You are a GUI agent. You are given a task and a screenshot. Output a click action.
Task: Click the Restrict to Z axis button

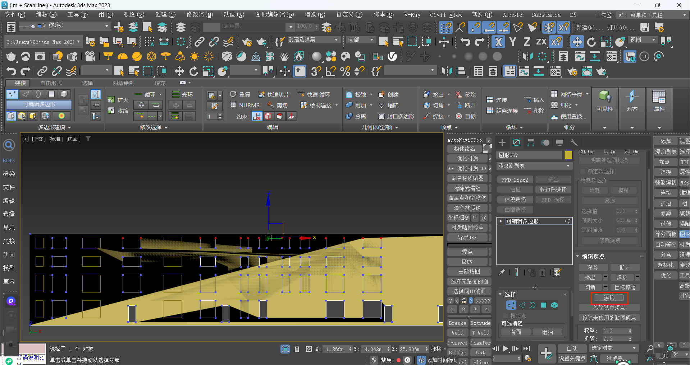point(527,42)
